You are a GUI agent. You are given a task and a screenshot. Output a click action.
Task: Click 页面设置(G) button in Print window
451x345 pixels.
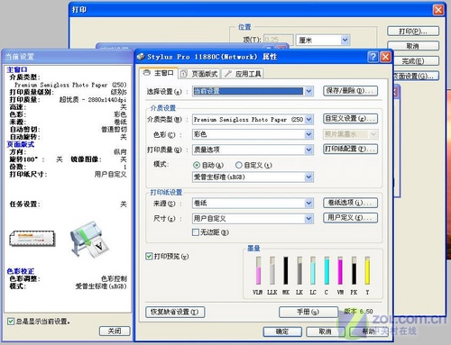click(x=416, y=76)
